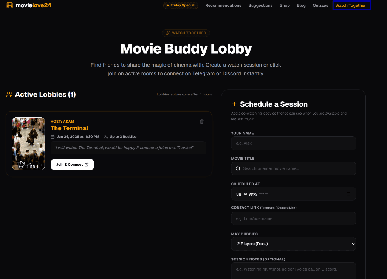Click the Scheduled At date-time field
The height and width of the screenshot is (279, 387).
[x=293, y=194]
